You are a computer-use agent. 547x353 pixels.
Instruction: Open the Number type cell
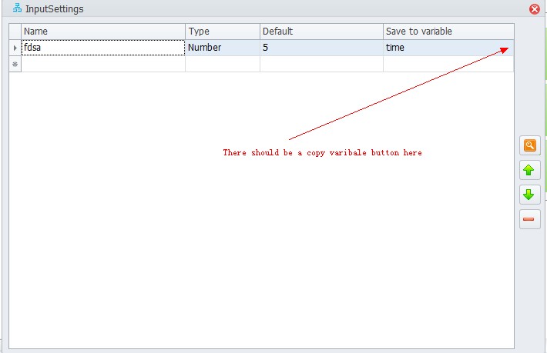point(223,48)
